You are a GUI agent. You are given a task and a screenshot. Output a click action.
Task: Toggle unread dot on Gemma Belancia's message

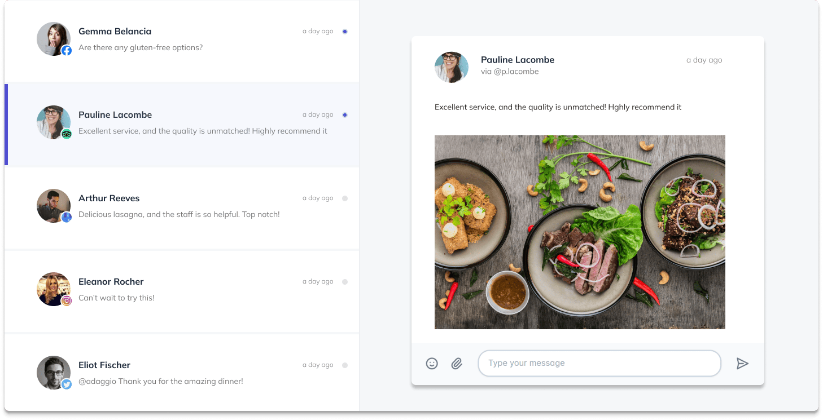345,32
